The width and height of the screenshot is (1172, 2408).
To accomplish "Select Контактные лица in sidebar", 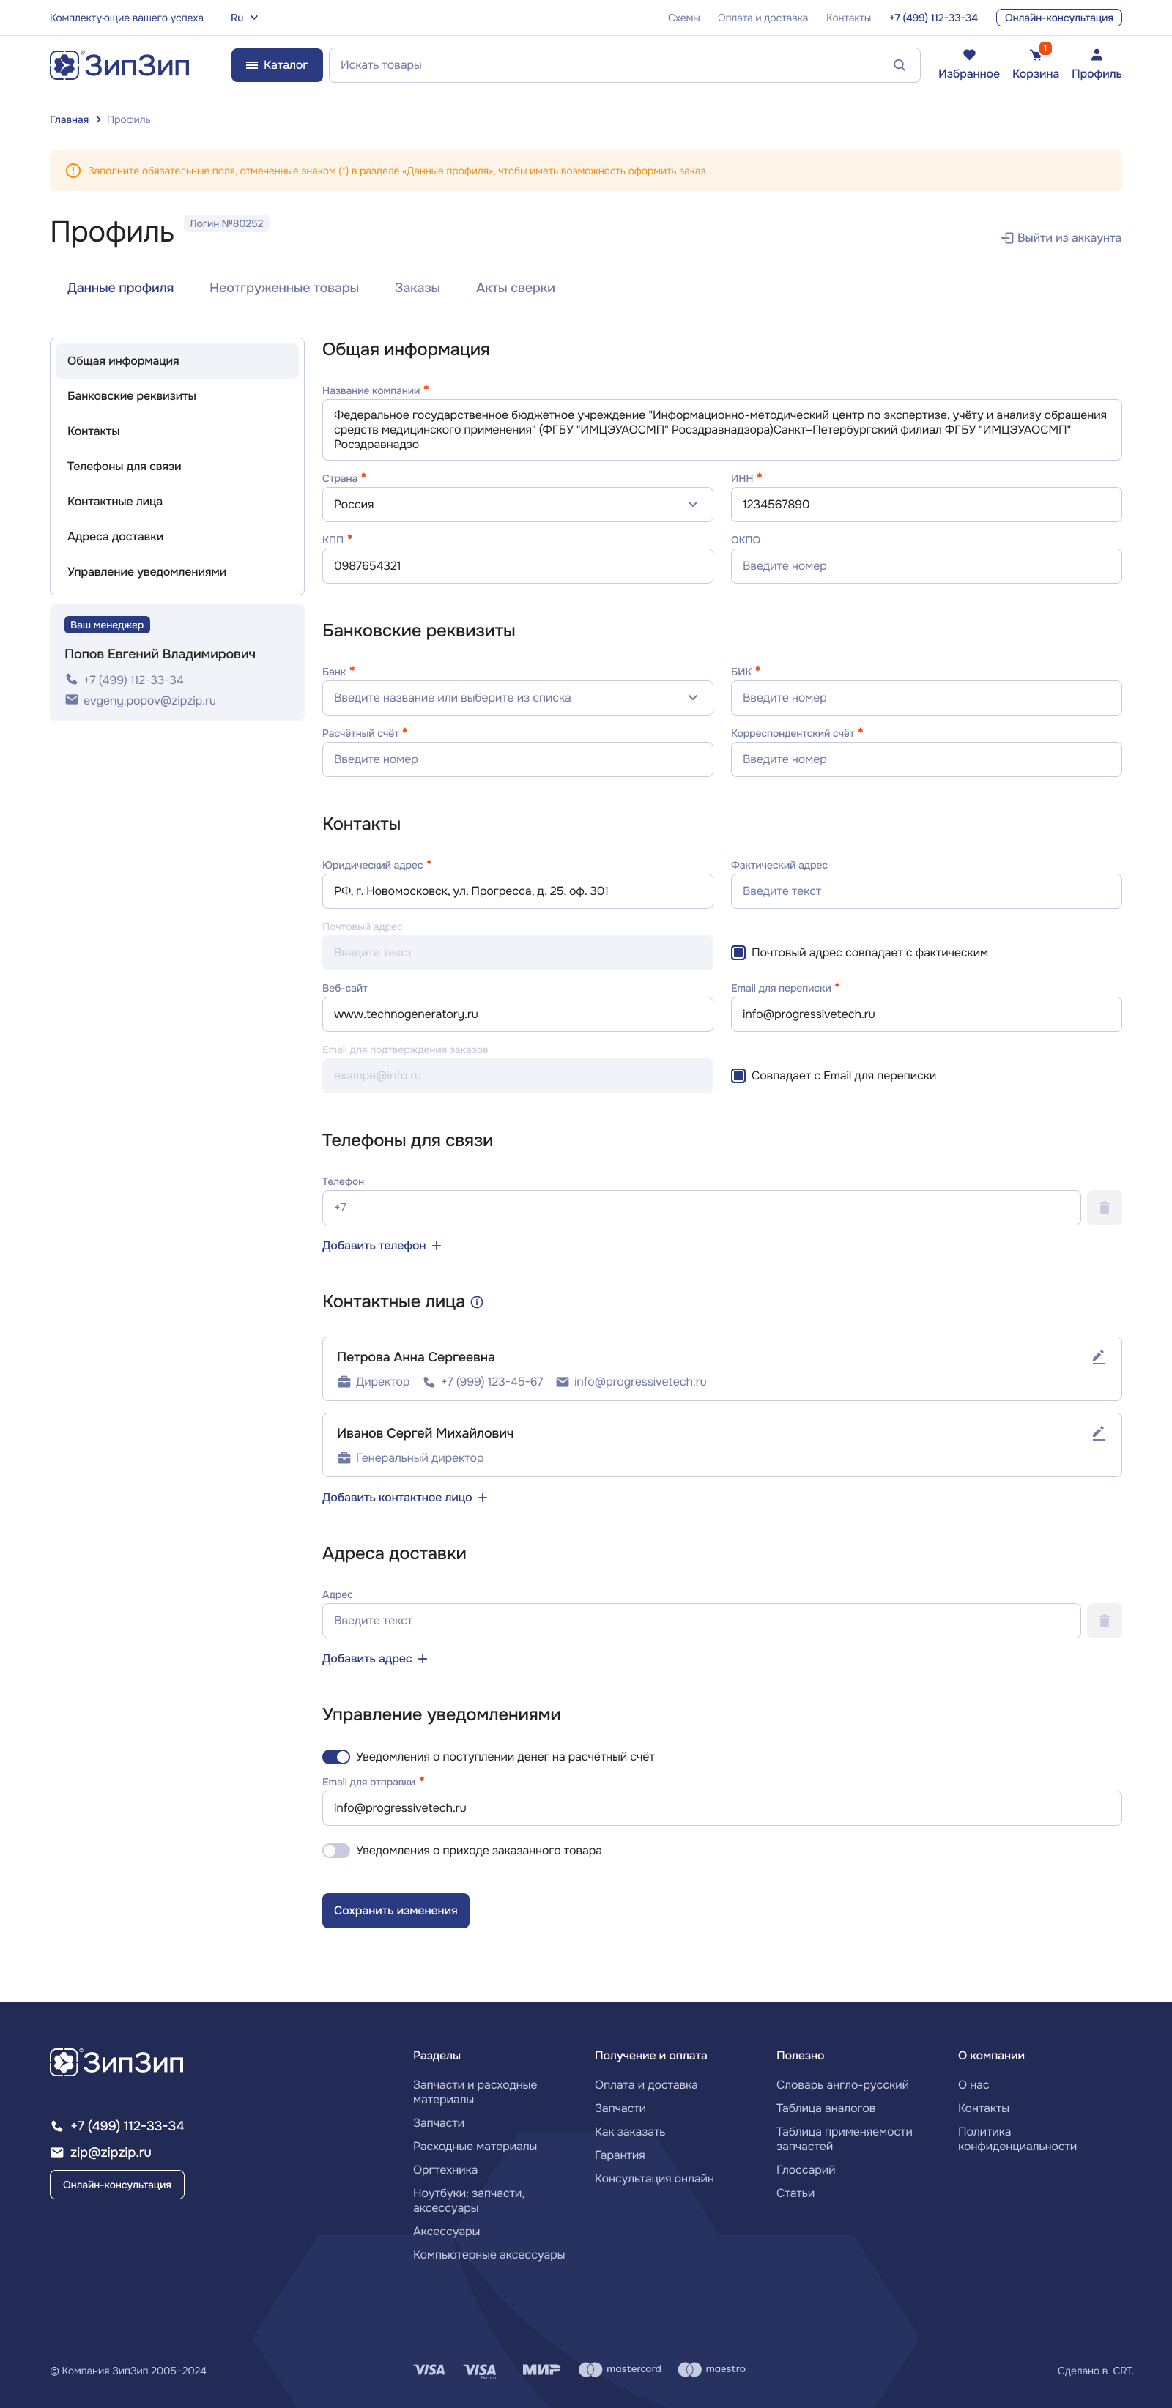I will point(177,502).
